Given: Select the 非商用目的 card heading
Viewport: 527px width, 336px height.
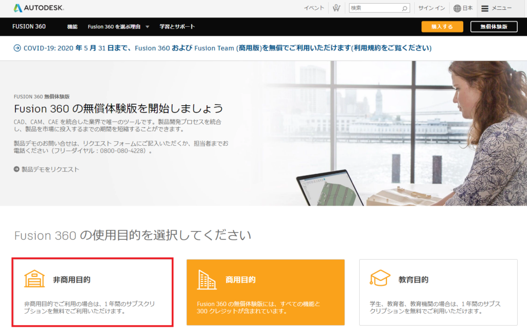Looking at the screenshot, I should point(72,280).
